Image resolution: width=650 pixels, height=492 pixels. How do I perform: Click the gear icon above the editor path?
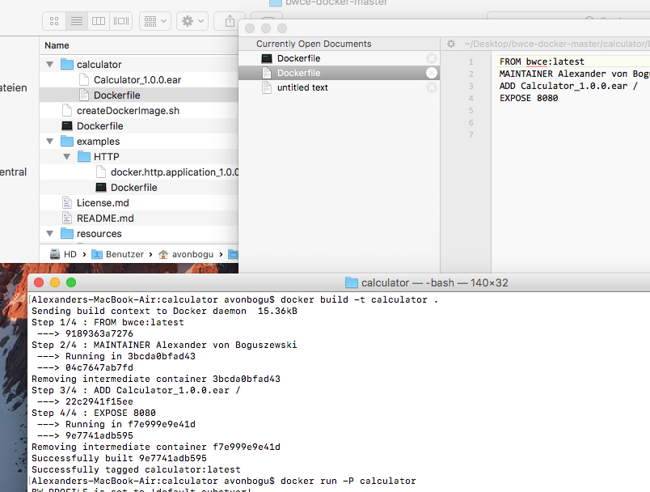pyautogui.click(x=451, y=44)
